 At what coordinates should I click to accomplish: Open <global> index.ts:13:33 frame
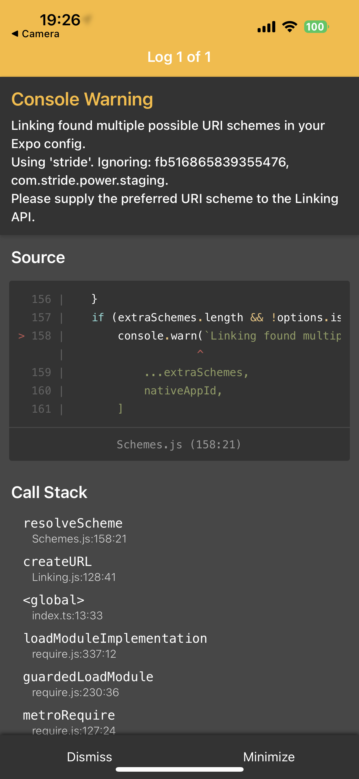coord(63,607)
